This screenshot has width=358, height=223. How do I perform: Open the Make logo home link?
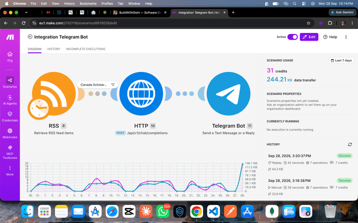(x=10, y=37)
